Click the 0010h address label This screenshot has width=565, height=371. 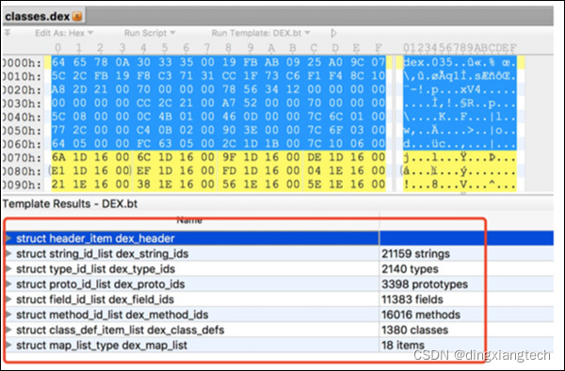pyautogui.click(x=22, y=76)
